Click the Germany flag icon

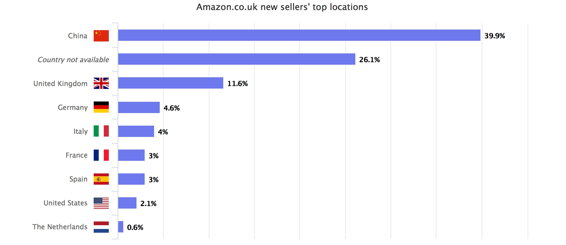click(101, 107)
